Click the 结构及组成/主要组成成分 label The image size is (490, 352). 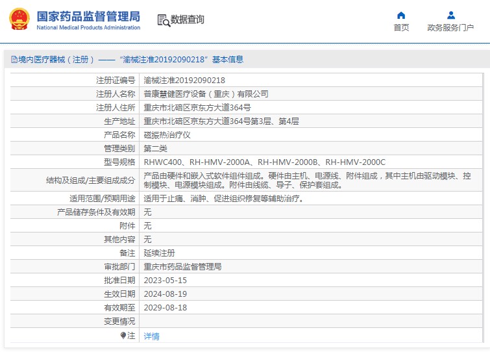[x=91, y=181]
